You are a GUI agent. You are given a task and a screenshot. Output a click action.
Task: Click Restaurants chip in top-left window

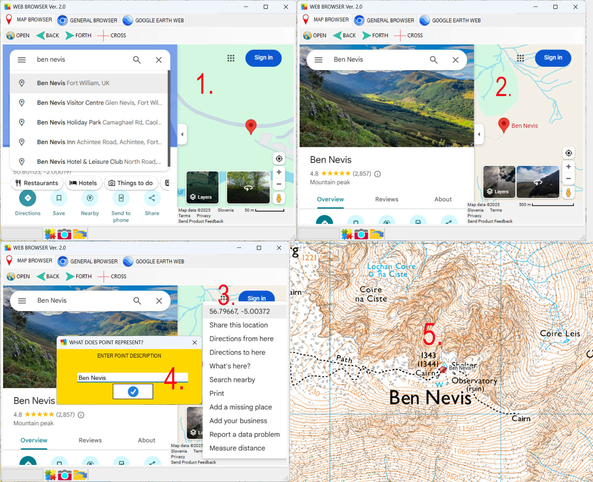pyautogui.click(x=37, y=183)
